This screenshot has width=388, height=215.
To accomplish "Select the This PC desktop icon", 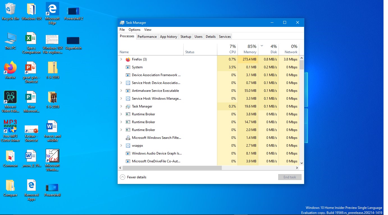I will click(x=10, y=41).
